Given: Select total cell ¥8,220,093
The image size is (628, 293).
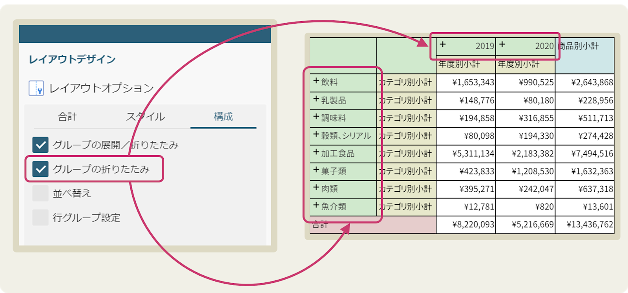Looking at the screenshot, I should (466, 225).
